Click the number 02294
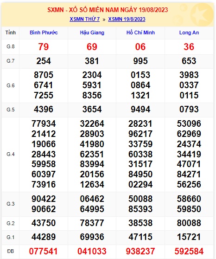The image size is (216, 259). point(140,185)
